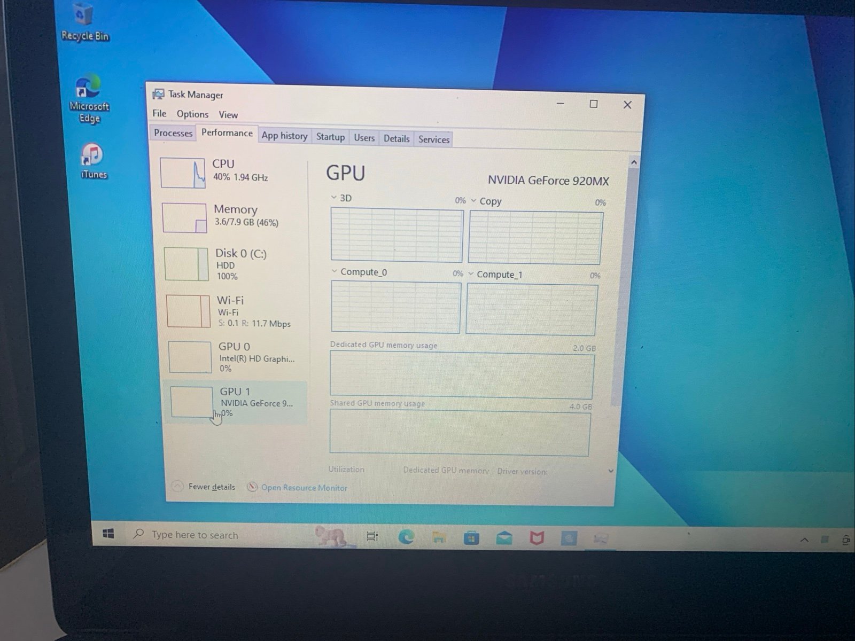
Task: Select the Wi-Fi throughput graph thumbnail
Action: 188,311
